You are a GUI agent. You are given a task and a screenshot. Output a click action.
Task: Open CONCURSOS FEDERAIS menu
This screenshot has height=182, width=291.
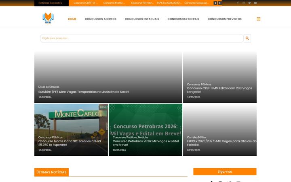pos(183,19)
